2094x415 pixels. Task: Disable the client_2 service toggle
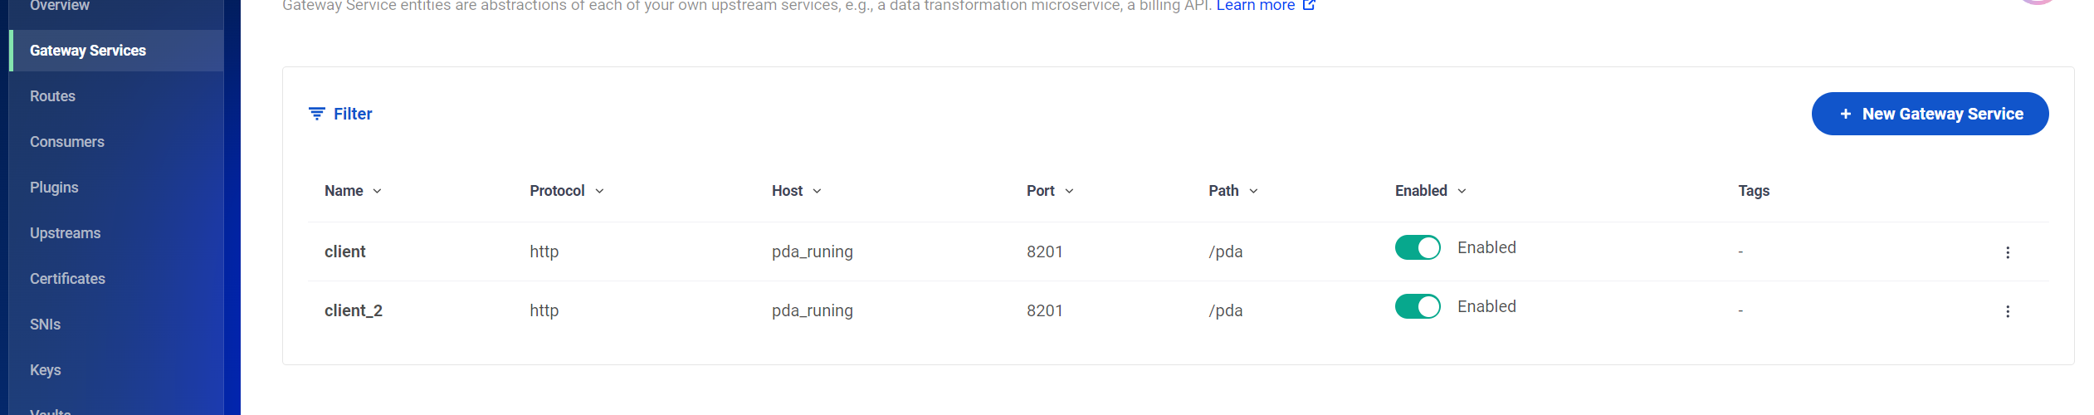pyautogui.click(x=1417, y=306)
